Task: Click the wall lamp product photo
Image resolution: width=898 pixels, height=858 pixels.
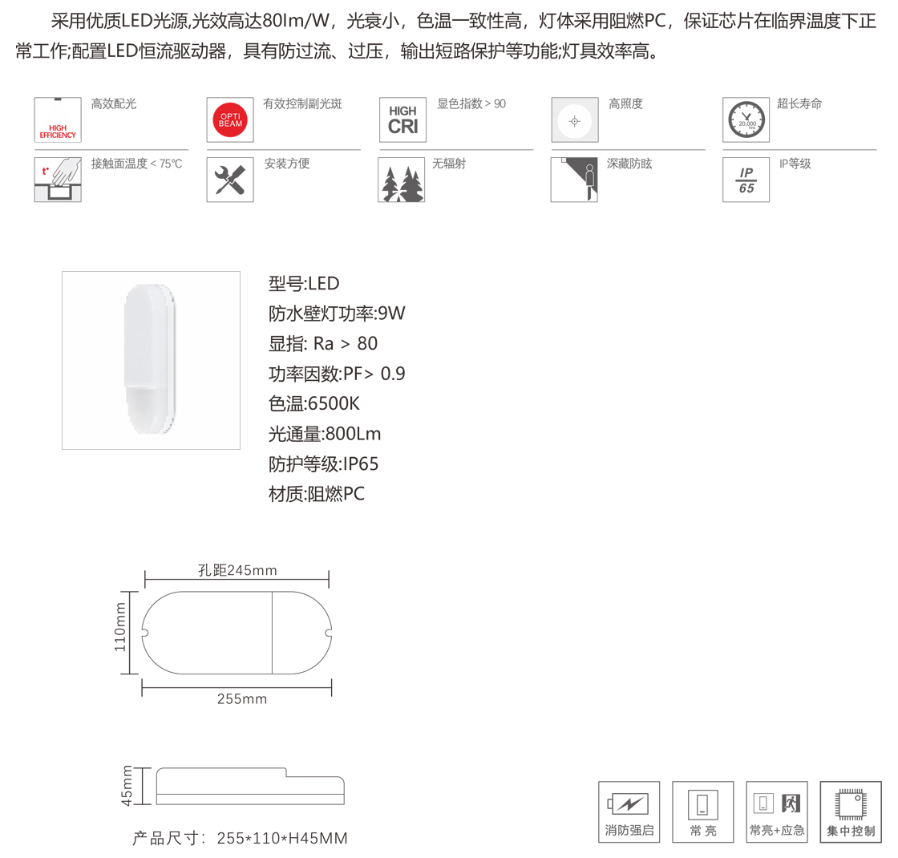Action: pyautogui.click(x=152, y=360)
